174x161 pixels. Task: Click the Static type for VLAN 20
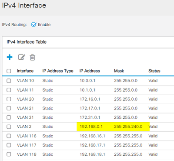[48, 99]
